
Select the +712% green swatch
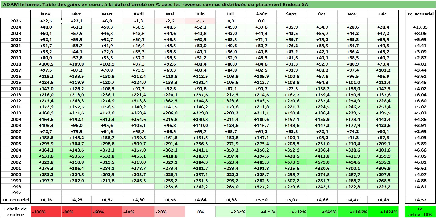(292, 212)
